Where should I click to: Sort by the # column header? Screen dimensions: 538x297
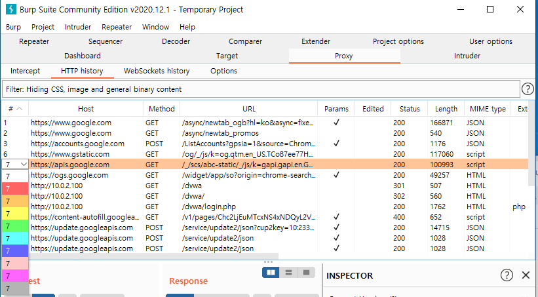(x=15, y=109)
